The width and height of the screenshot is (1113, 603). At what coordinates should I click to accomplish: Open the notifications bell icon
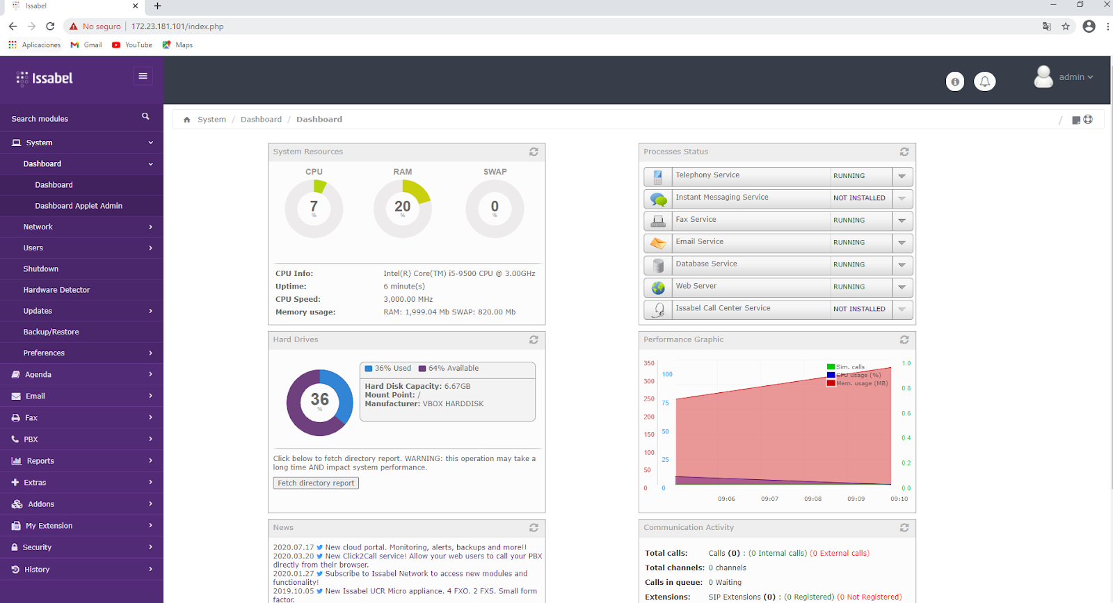pyautogui.click(x=985, y=81)
